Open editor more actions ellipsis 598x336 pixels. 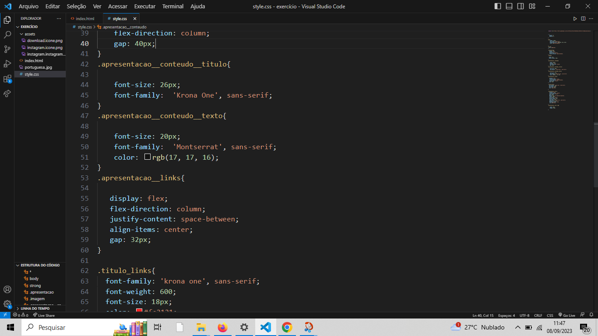tap(591, 18)
